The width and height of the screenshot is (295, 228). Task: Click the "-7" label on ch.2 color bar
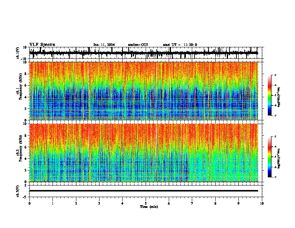coord(275,177)
